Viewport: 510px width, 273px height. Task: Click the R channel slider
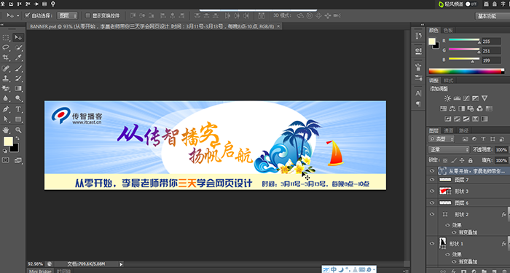[464, 41]
